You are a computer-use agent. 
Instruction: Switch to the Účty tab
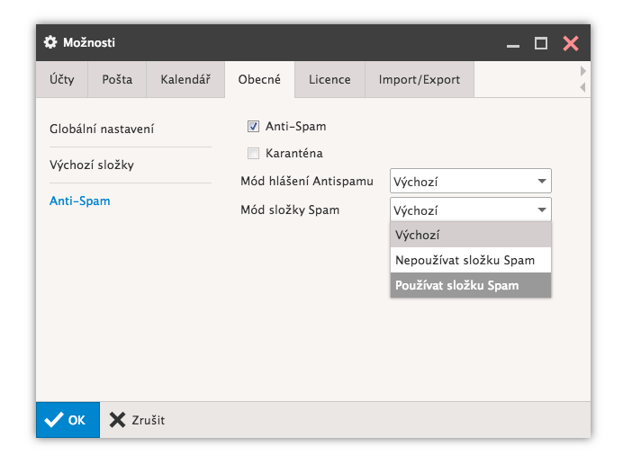tap(62, 79)
